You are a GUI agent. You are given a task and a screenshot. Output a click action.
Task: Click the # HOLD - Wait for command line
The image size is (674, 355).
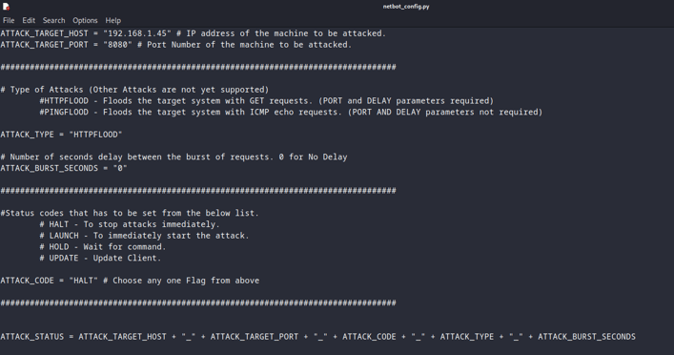pyautogui.click(x=103, y=247)
